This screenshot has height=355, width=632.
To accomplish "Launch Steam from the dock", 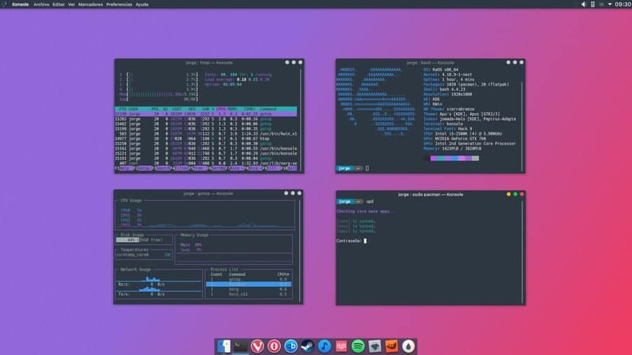I will point(308,346).
